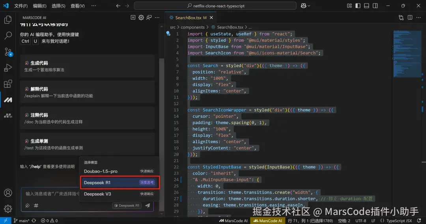Open errors and warnings in status bar
Viewport: 426px width, 224px height.
49,221
